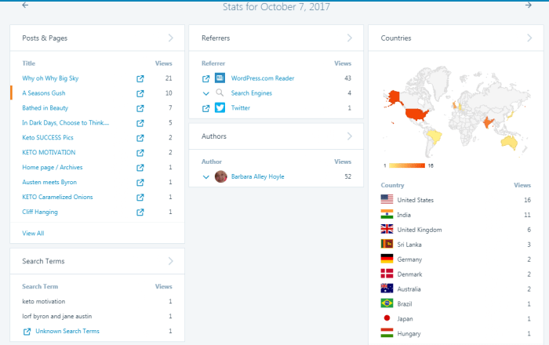The height and width of the screenshot is (345, 549).
Task: Open the Referrers panel header
Action: (x=276, y=38)
